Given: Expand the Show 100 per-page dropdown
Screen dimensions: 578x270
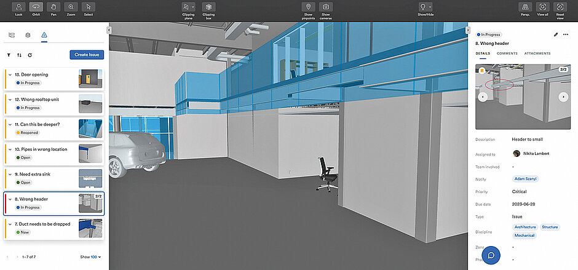Looking at the screenshot, I should tap(91, 256).
